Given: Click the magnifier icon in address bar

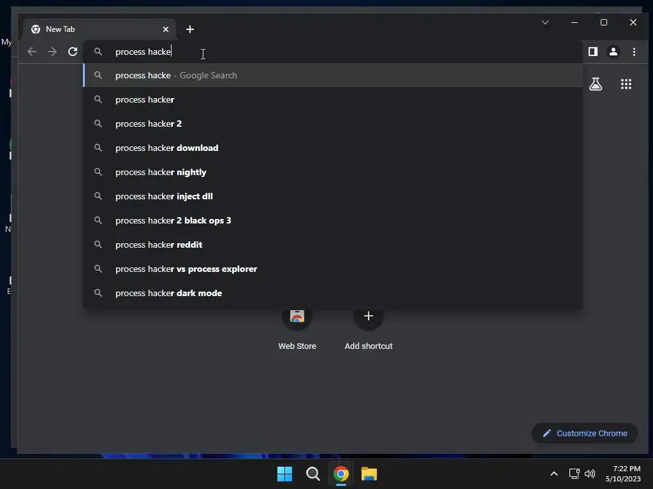Looking at the screenshot, I should click(98, 52).
